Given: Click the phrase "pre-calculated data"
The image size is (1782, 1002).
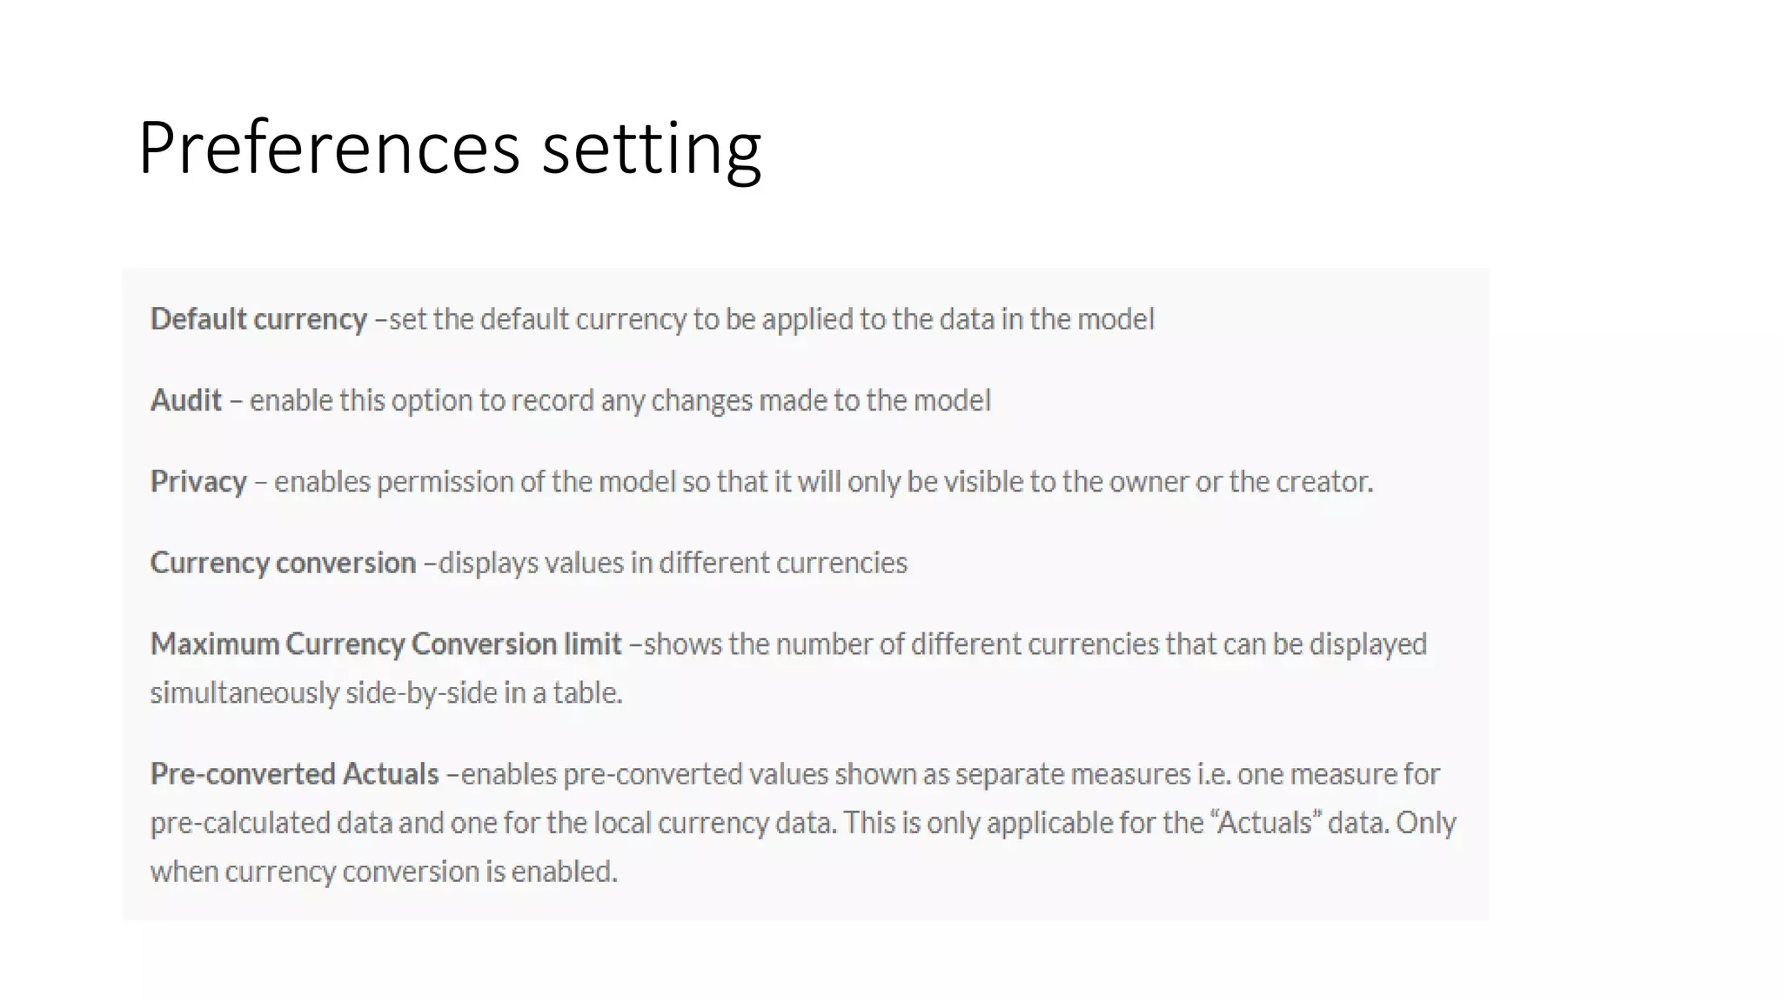Looking at the screenshot, I should click(x=271, y=822).
